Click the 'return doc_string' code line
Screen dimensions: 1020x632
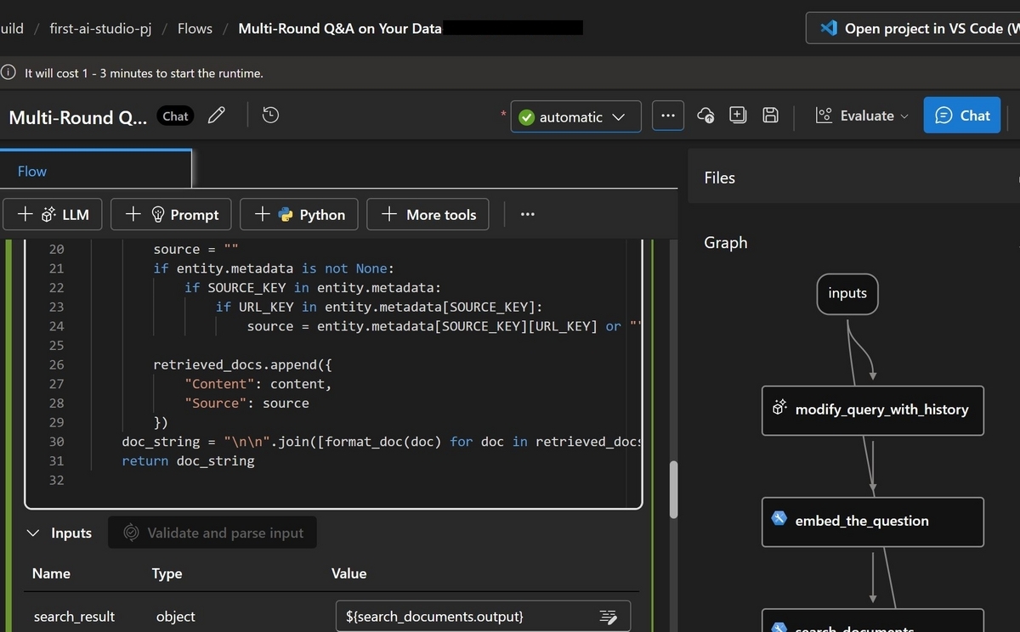[x=188, y=460]
